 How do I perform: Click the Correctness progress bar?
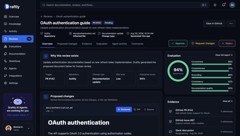point(212,64)
